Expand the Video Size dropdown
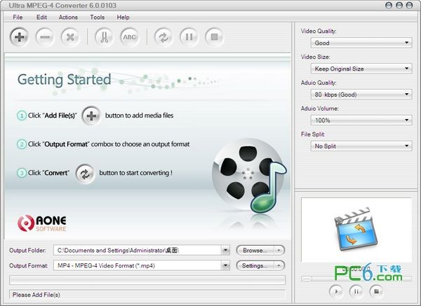 [361, 69]
